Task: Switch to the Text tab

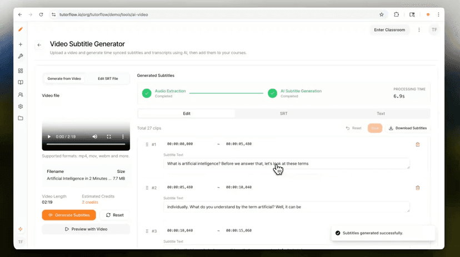Action: pos(381,114)
